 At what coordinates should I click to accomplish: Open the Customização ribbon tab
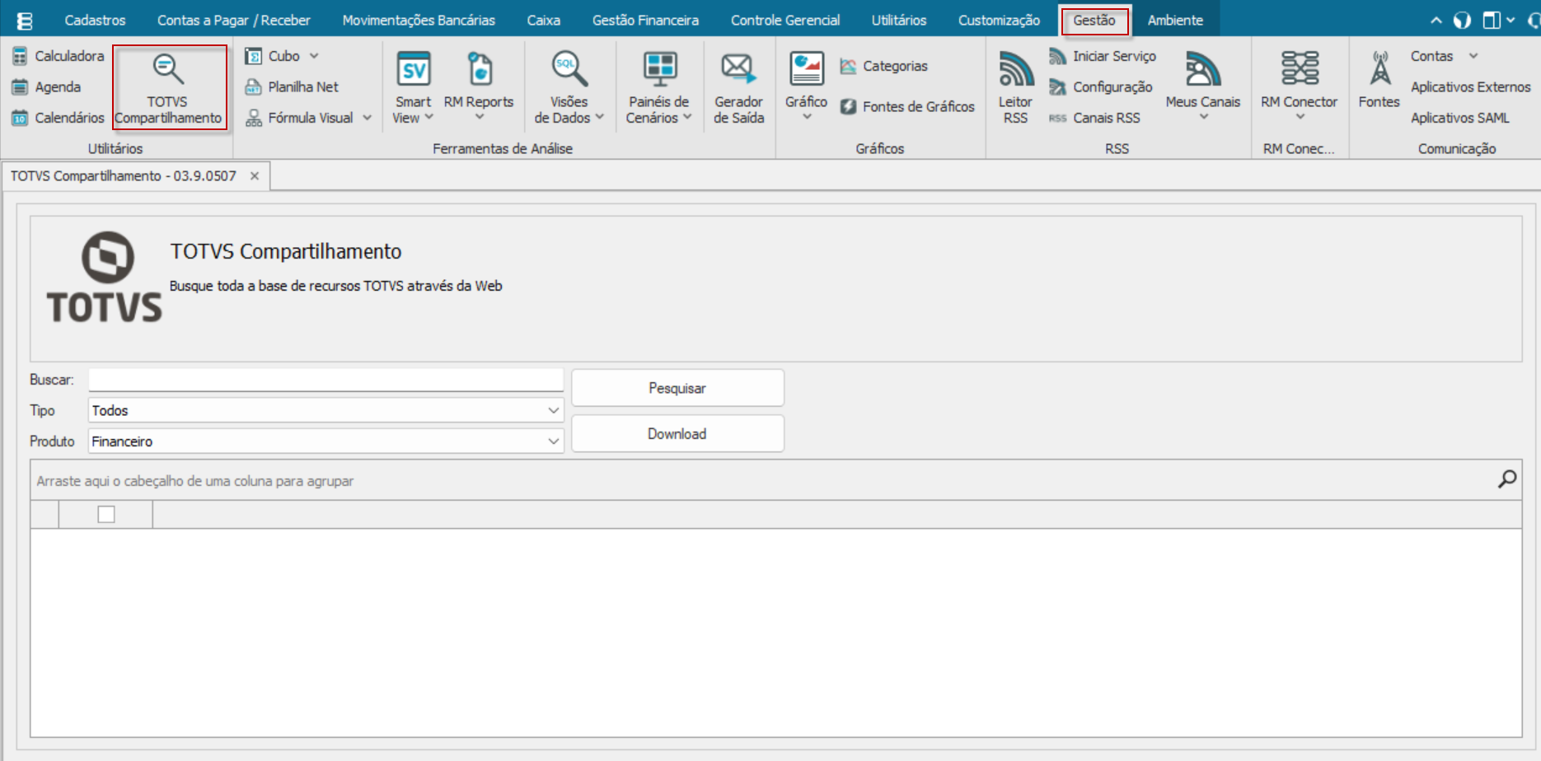(x=999, y=21)
